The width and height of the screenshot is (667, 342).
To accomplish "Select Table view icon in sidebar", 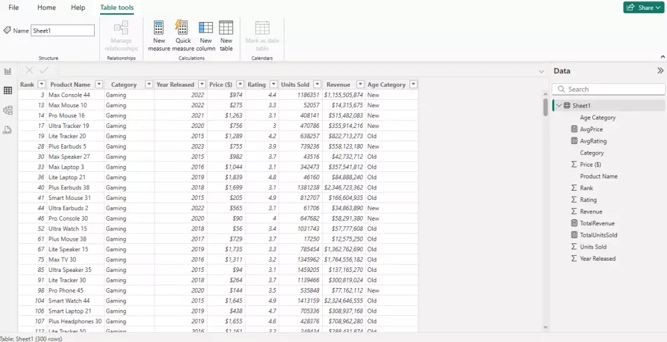I will coord(7,91).
